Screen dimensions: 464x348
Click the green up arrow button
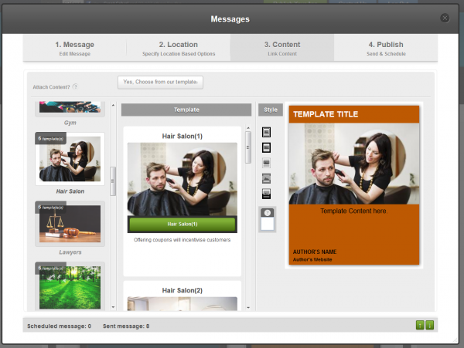coord(421,326)
